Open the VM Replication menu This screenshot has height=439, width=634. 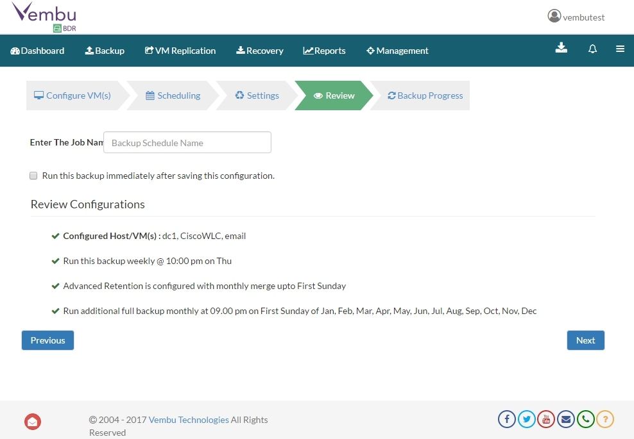point(180,51)
